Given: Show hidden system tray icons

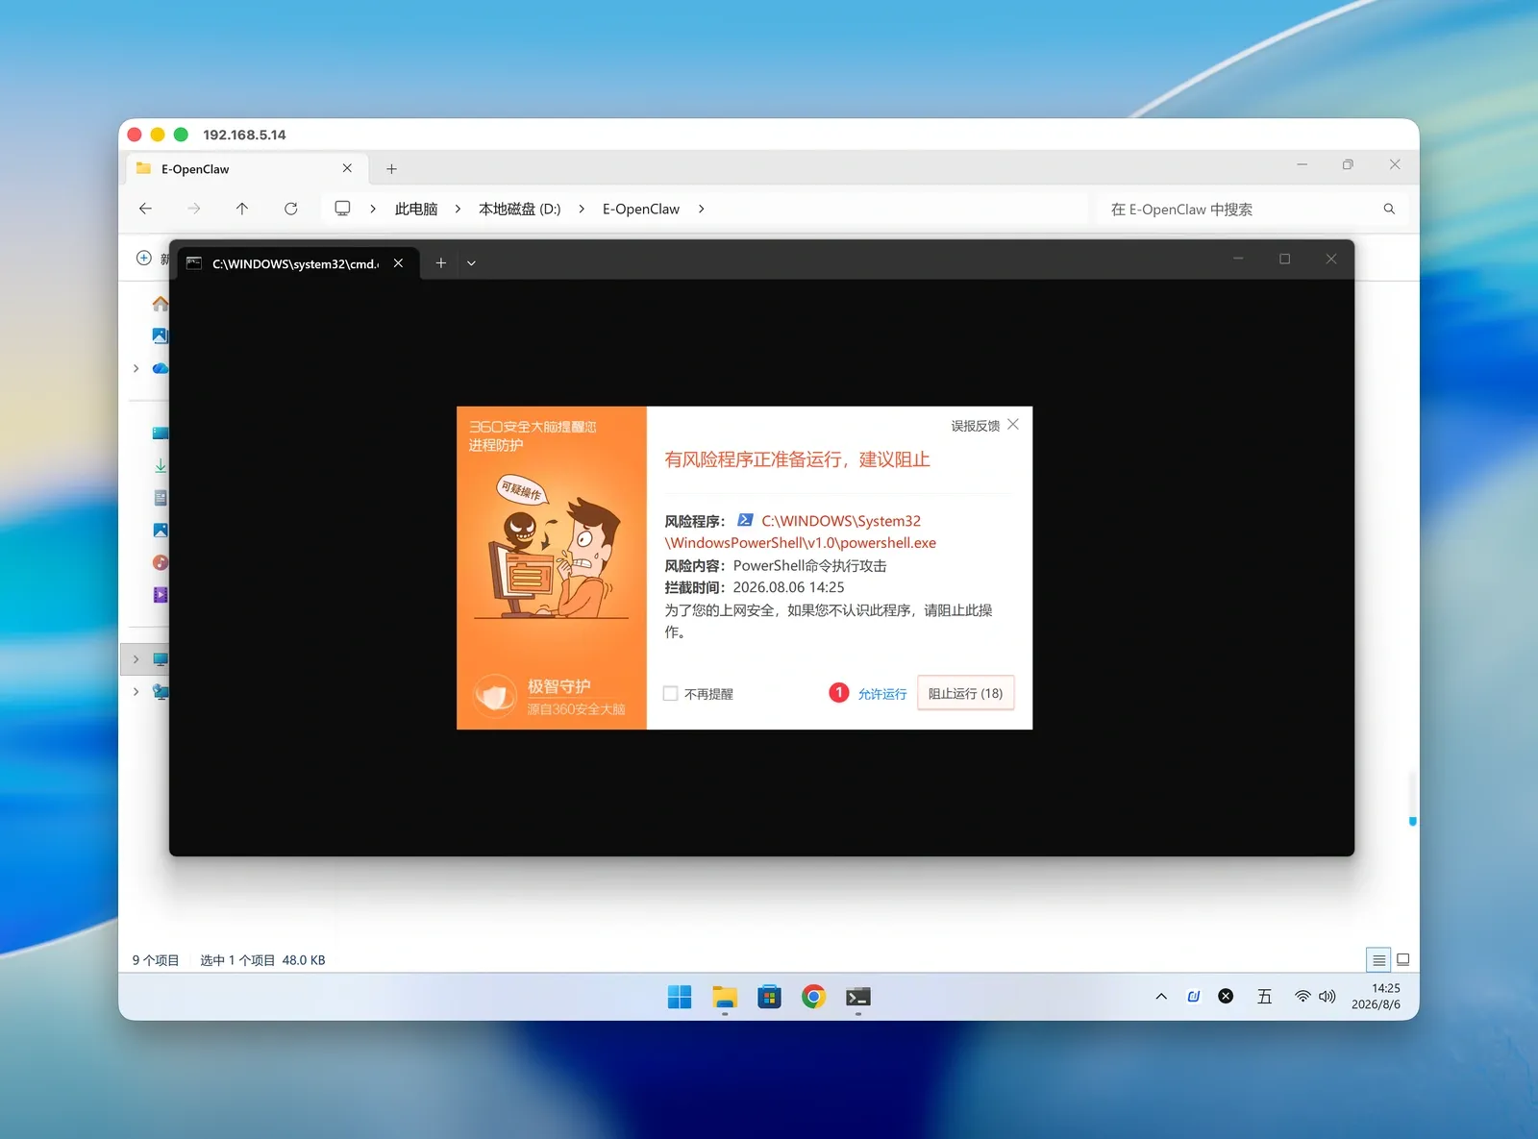Looking at the screenshot, I should pos(1161,997).
